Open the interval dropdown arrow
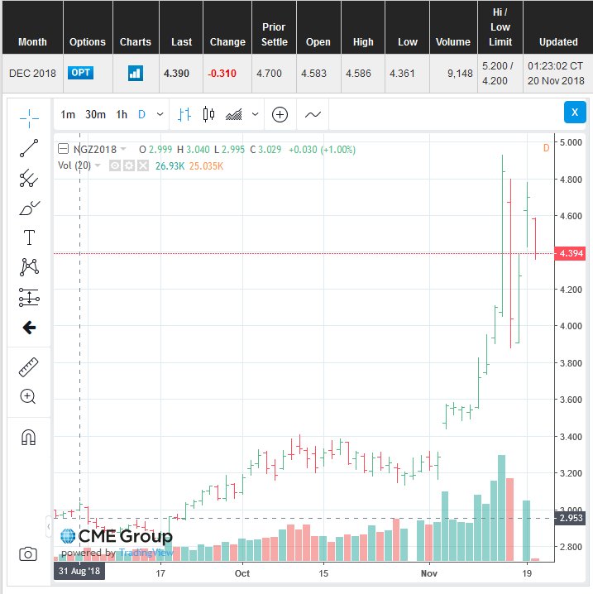This screenshot has height=594, width=593. click(x=160, y=114)
